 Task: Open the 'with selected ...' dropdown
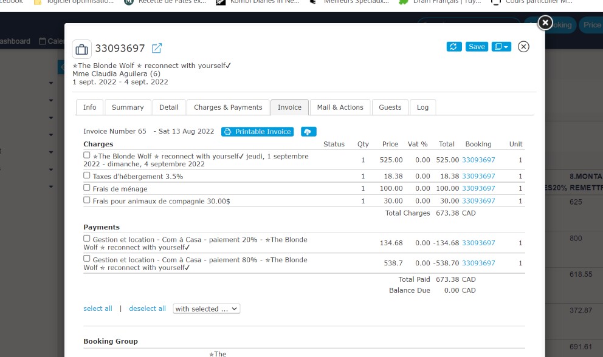(207, 309)
